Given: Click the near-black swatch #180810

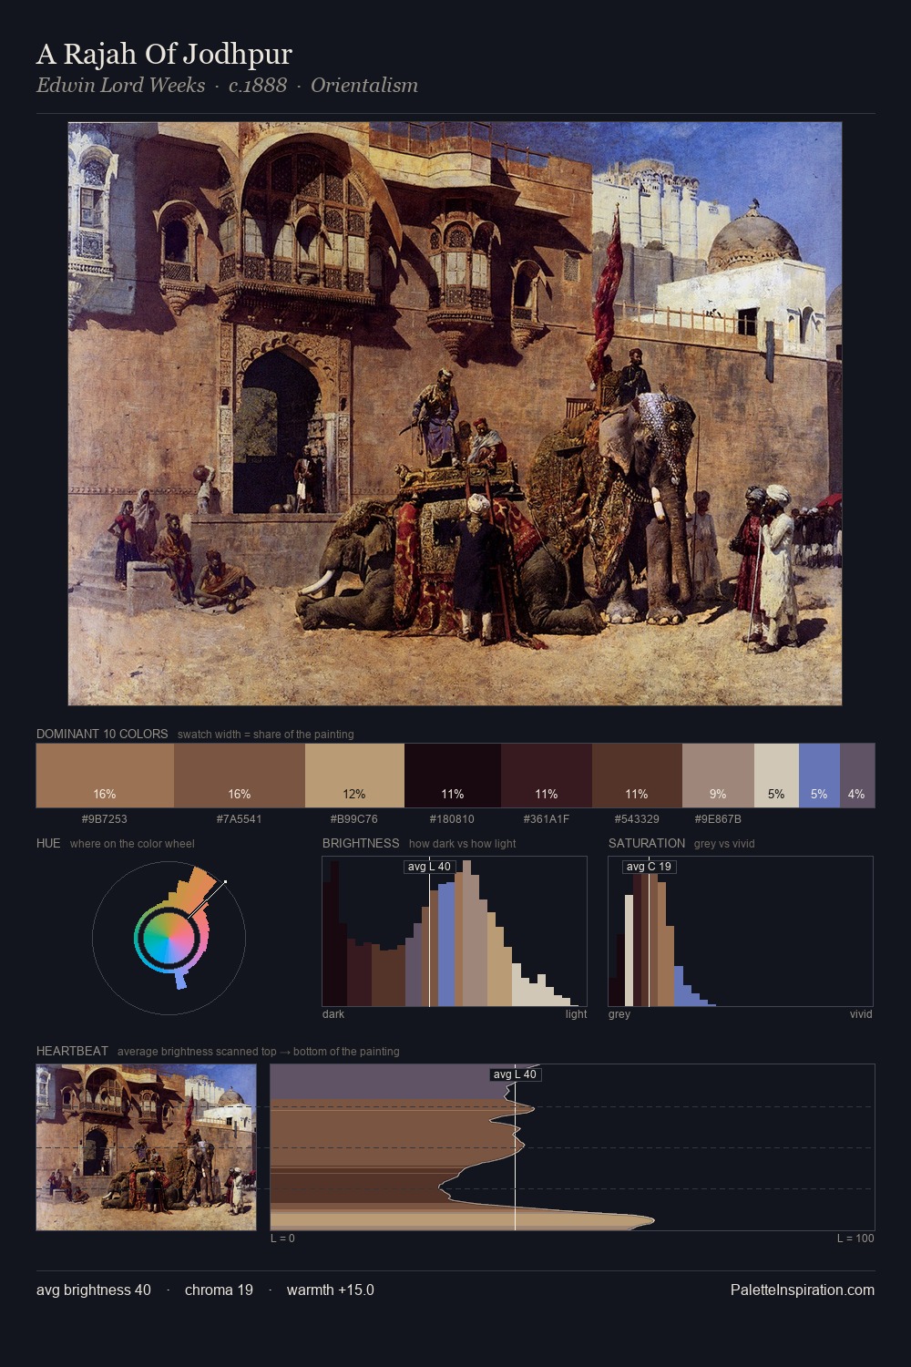Looking at the screenshot, I should 453,776.
